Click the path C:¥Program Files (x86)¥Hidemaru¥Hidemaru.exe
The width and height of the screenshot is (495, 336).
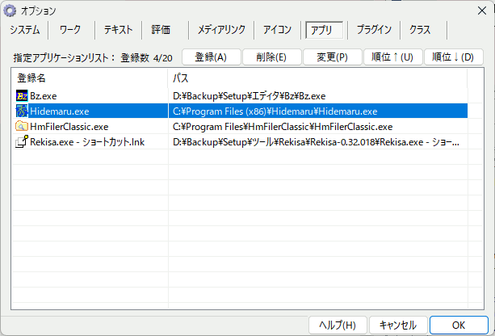pos(275,111)
